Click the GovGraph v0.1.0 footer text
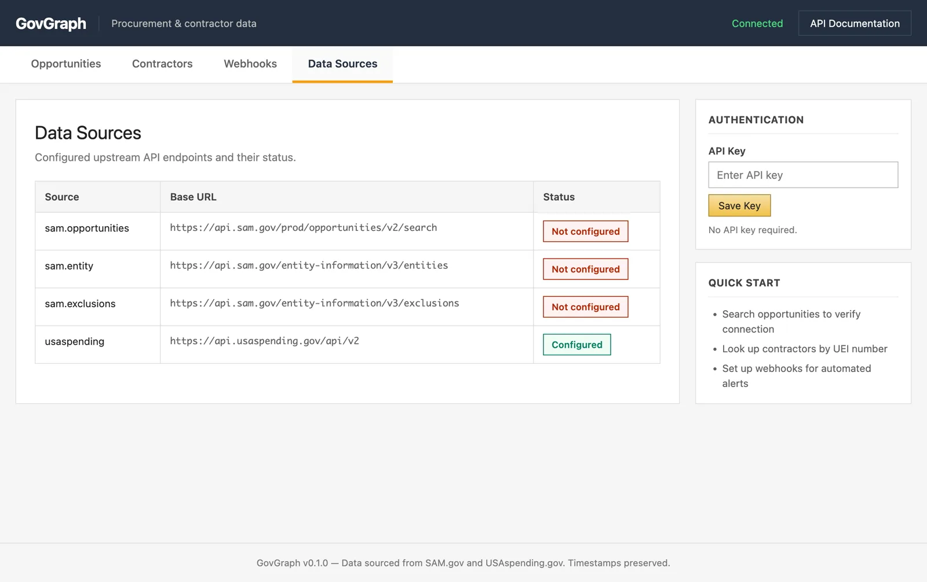The width and height of the screenshot is (927, 582). click(463, 563)
